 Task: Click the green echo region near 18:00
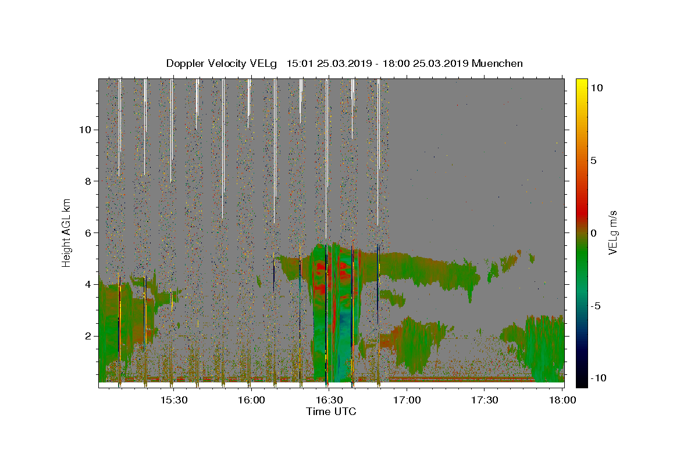546,349
